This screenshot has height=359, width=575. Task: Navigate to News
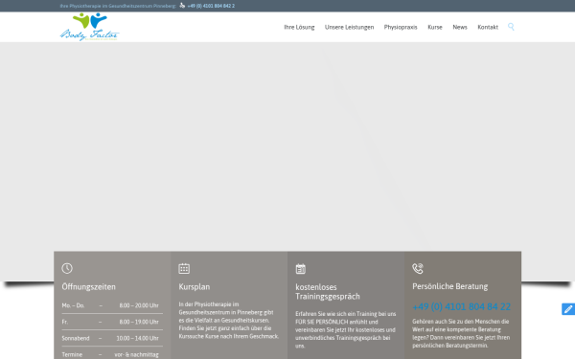pyautogui.click(x=460, y=27)
